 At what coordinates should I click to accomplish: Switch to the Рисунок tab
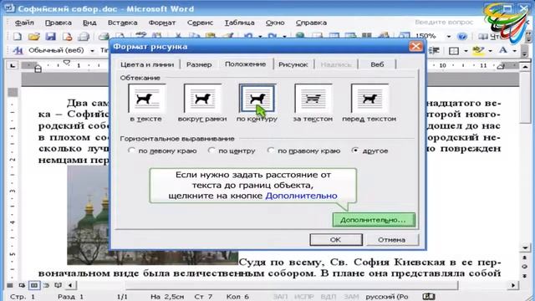click(x=293, y=64)
